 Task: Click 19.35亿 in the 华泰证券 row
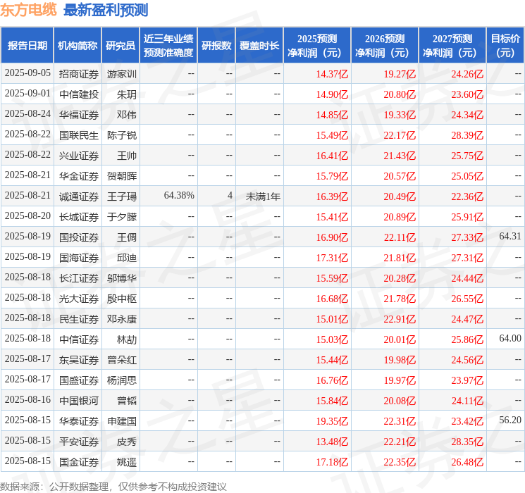click(x=332, y=420)
